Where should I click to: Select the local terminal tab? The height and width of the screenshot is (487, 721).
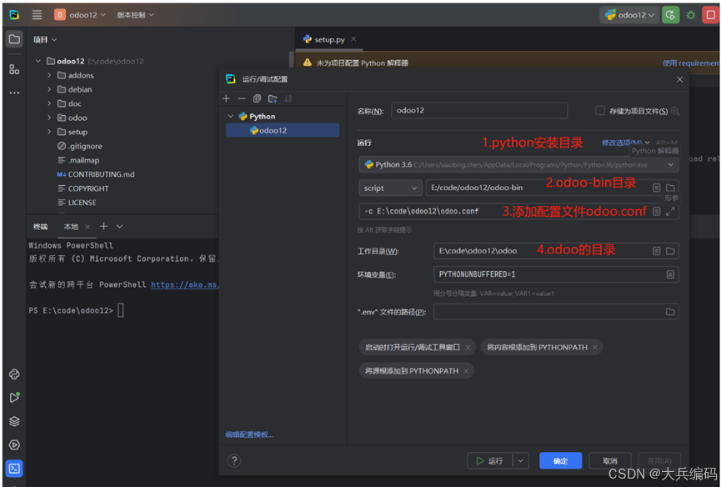point(72,226)
